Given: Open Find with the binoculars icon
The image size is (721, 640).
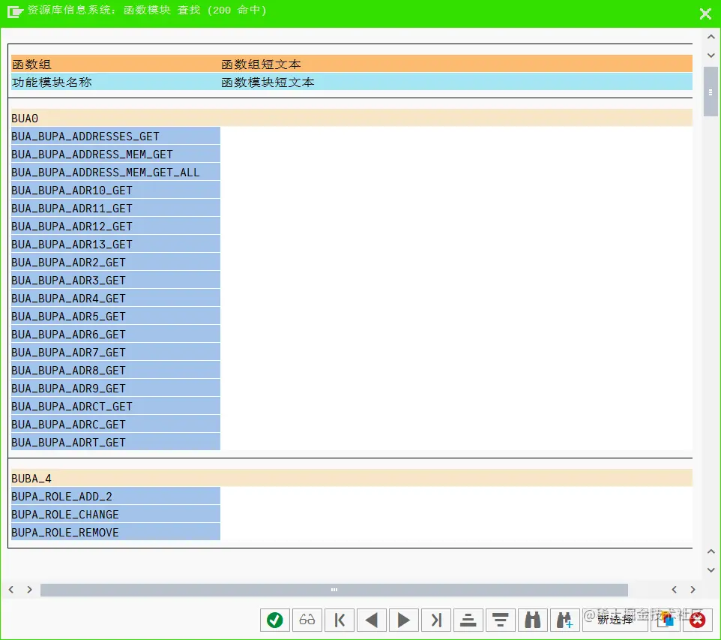Looking at the screenshot, I should coord(532,620).
